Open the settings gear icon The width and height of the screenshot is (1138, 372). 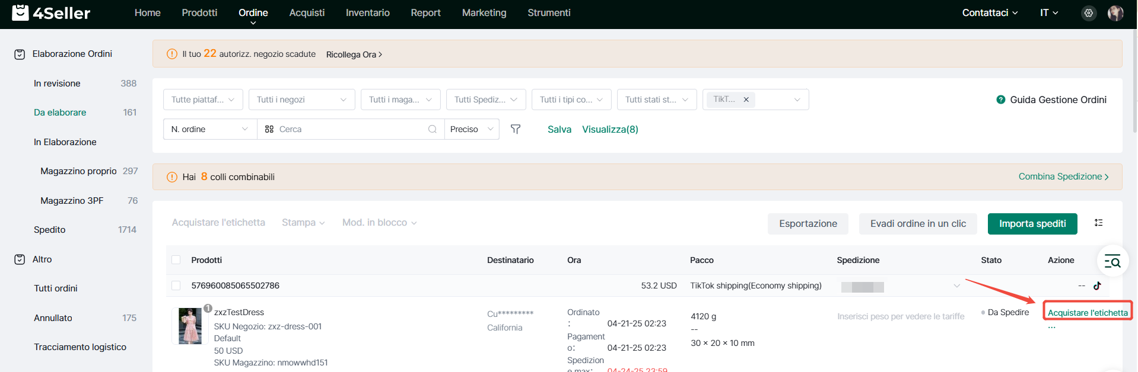[x=1088, y=13]
